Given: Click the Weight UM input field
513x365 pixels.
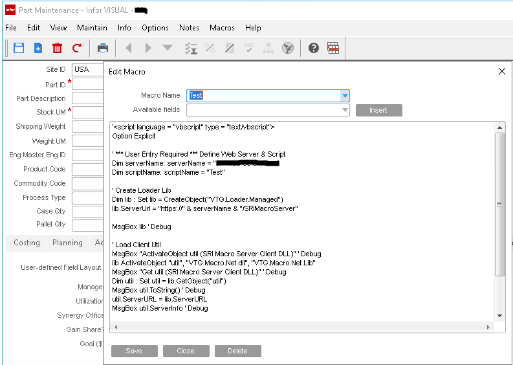Looking at the screenshot, I should [88, 141].
